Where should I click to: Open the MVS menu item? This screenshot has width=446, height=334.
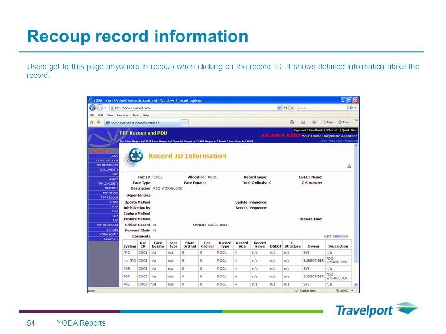click(x=250, y=141)
